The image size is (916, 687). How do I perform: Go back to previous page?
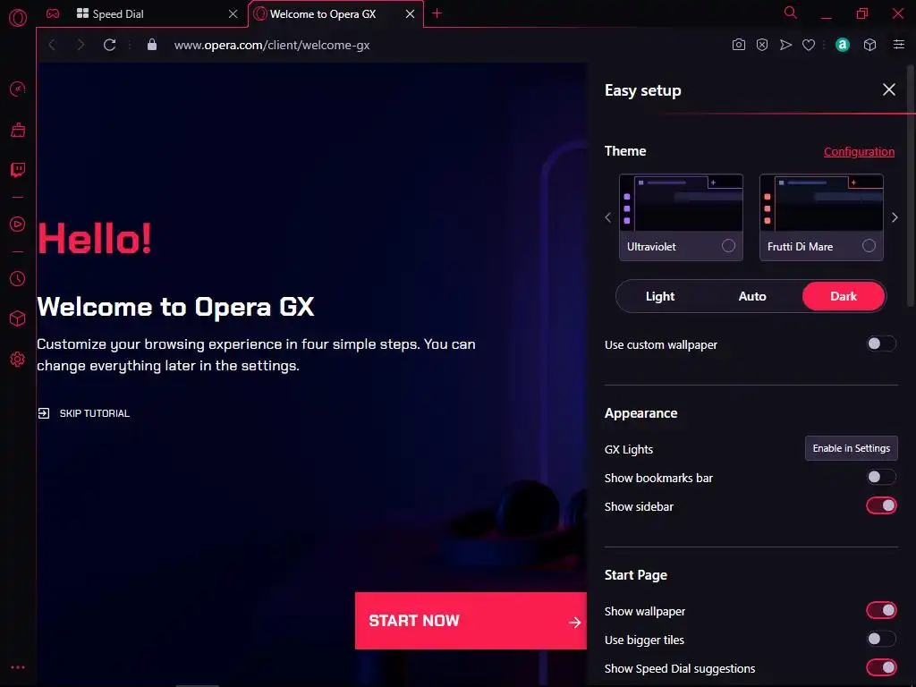(x=52, y=45)
